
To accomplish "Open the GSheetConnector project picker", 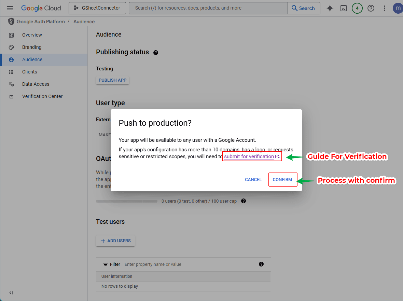I will pos(97,8).
